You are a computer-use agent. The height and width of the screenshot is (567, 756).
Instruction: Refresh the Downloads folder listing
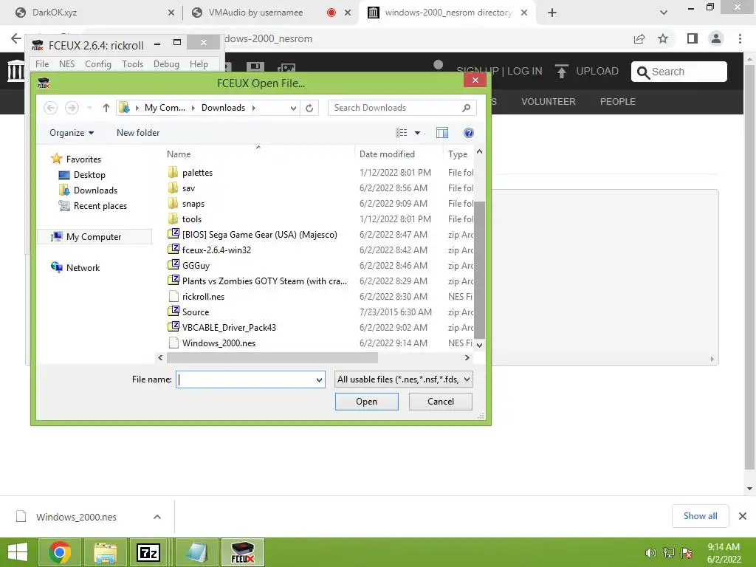309,108
